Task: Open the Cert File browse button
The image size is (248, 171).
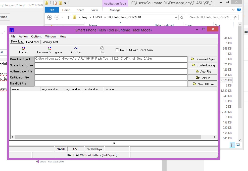Action: pyautogui.click(x=203, y=78)
